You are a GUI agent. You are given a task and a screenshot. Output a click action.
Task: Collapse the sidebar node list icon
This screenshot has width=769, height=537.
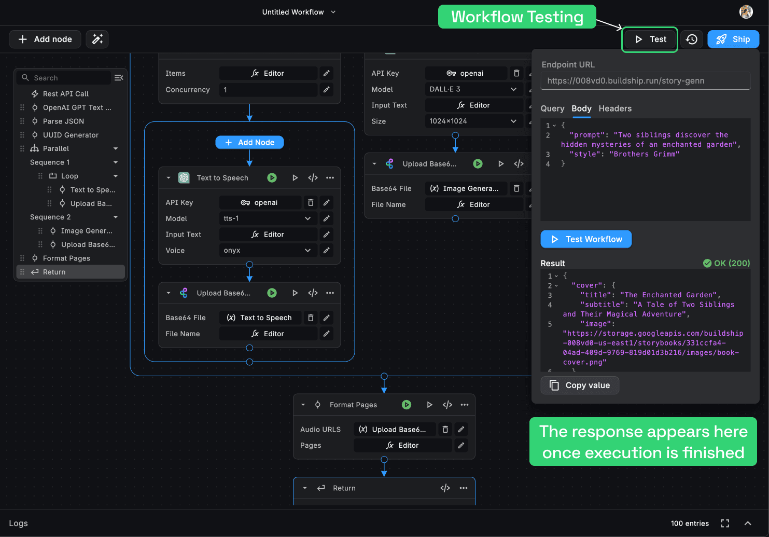tap(119, 78)
